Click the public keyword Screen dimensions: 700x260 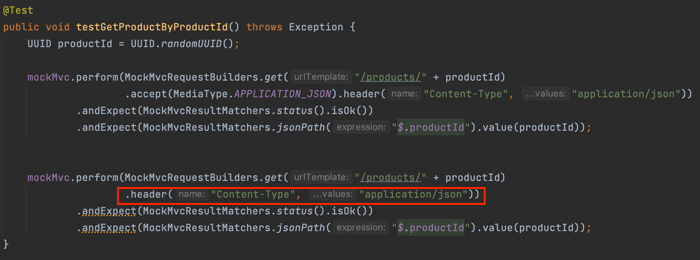[21, 27]
